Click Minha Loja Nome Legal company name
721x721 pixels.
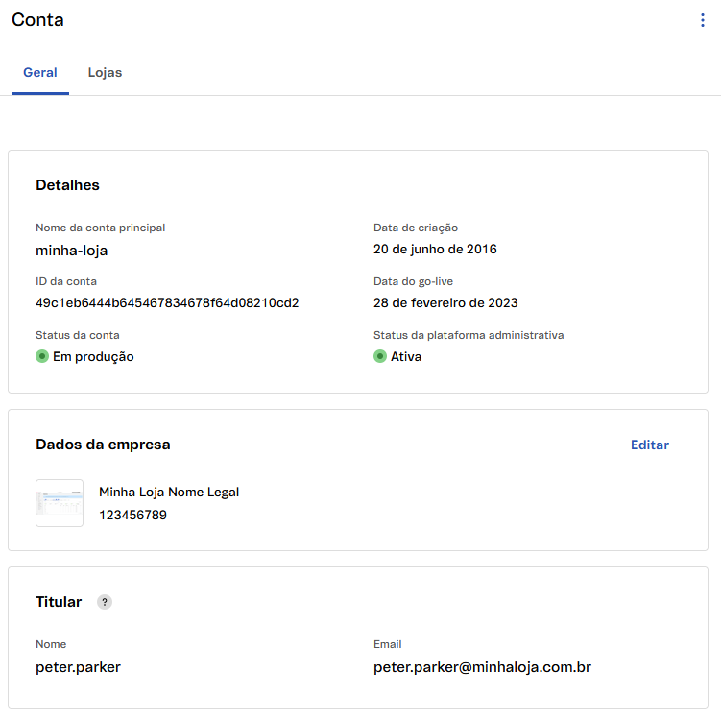169,492
